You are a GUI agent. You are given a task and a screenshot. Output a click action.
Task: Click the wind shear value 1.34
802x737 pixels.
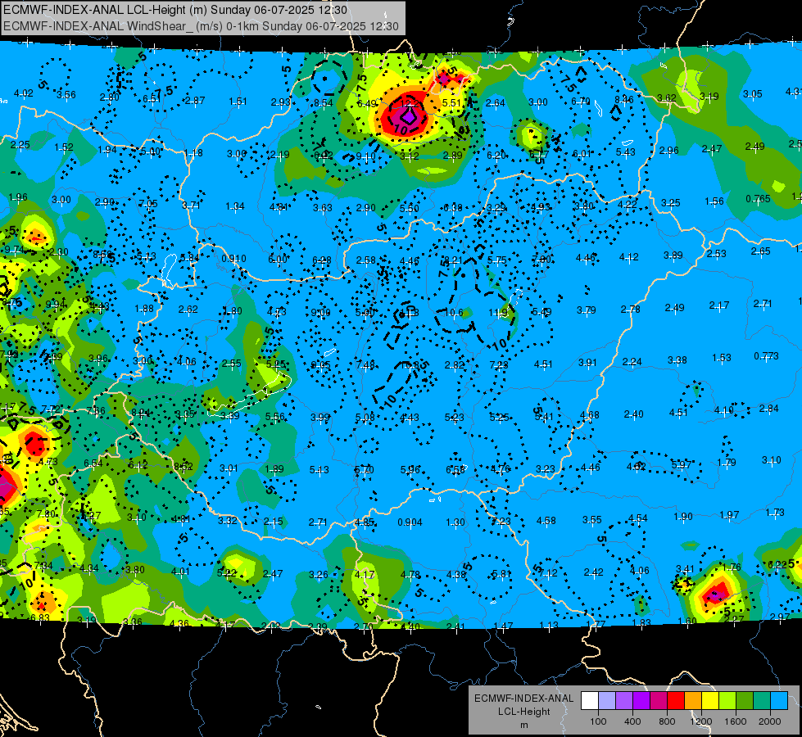click(x=235, y=206)
